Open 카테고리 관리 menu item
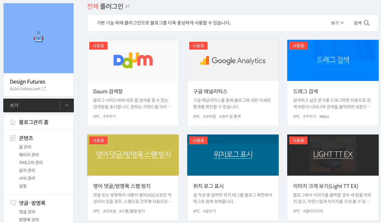This screenshot has width=381, height=223. coord(31,163)
